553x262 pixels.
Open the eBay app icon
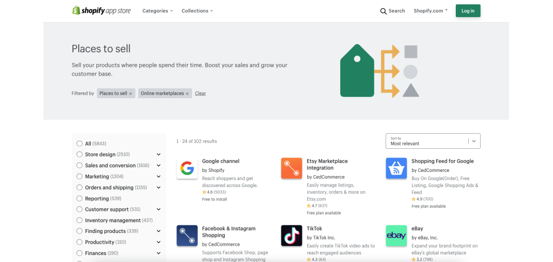click(396, 236)
